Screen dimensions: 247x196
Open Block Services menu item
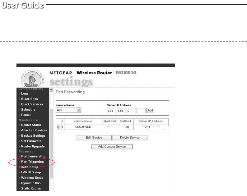[x=32, y=104]
